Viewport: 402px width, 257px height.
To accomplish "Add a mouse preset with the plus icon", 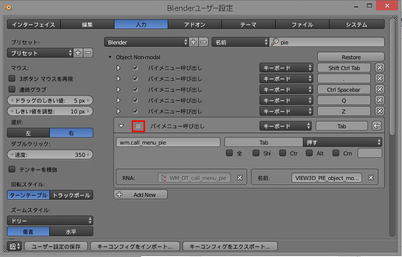I will [x=78, y=53].
